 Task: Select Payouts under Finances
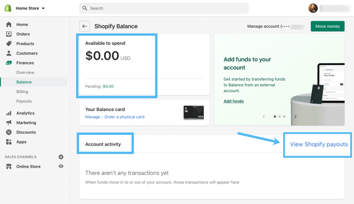24,101
